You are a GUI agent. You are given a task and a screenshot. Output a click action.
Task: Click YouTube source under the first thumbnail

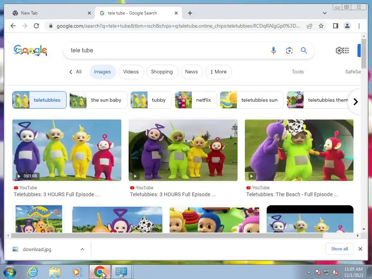[25, 188]
